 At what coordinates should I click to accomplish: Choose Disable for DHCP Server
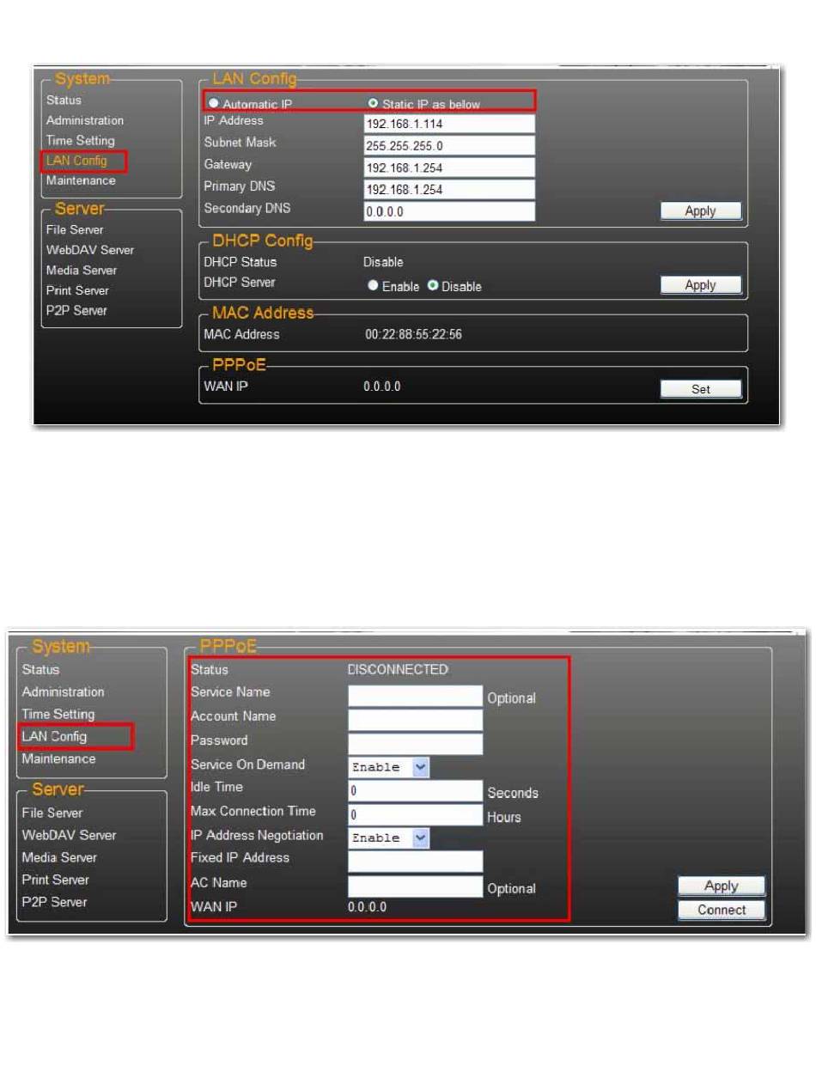[434, 286]
